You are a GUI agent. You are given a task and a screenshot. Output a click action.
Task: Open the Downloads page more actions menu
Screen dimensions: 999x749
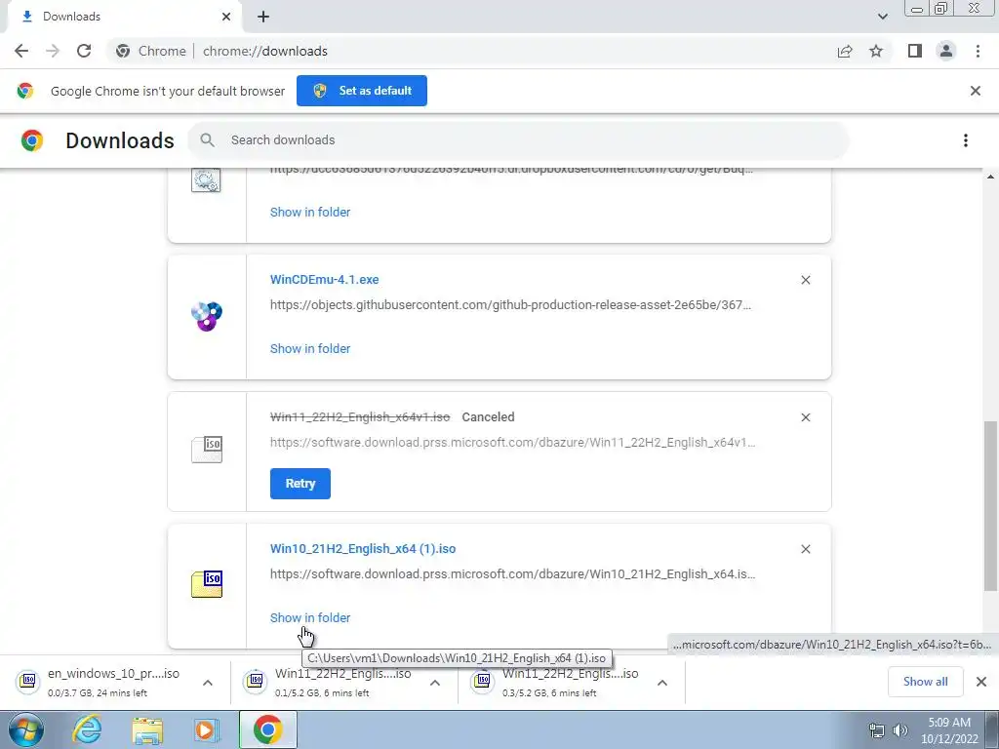coord(966,140)
